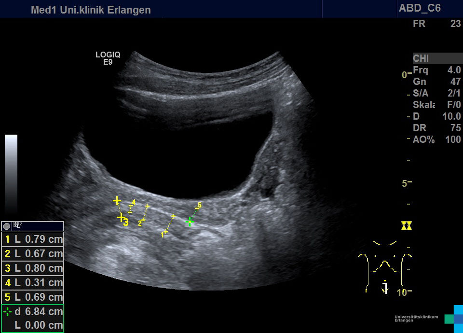Select caliper label number 3 on image
The height and width of the screenshot is (333, 463).
click(126, 223)
